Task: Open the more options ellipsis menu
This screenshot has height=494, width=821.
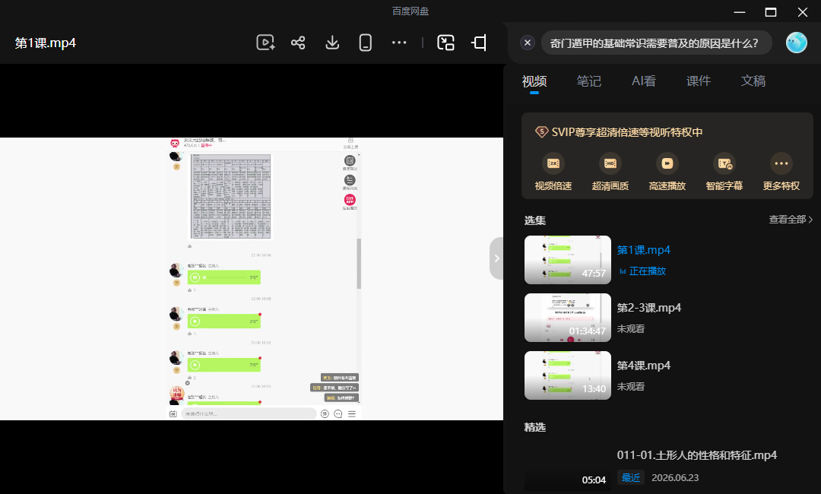Action: [x=399, y=43]
